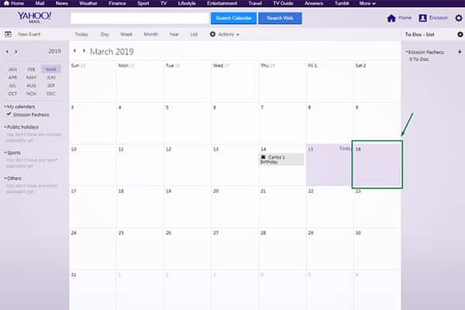Add a to-do with the plus icon
The width and height of the screenshot is (465, 310).
(x=460, y=52)
